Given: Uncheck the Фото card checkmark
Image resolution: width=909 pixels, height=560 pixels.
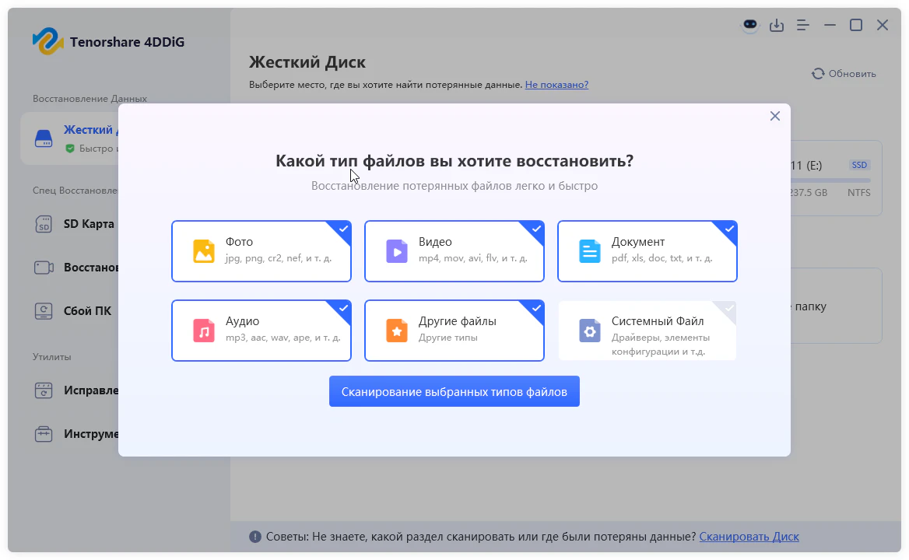Looking at the screenshot, I should (342, 229).
